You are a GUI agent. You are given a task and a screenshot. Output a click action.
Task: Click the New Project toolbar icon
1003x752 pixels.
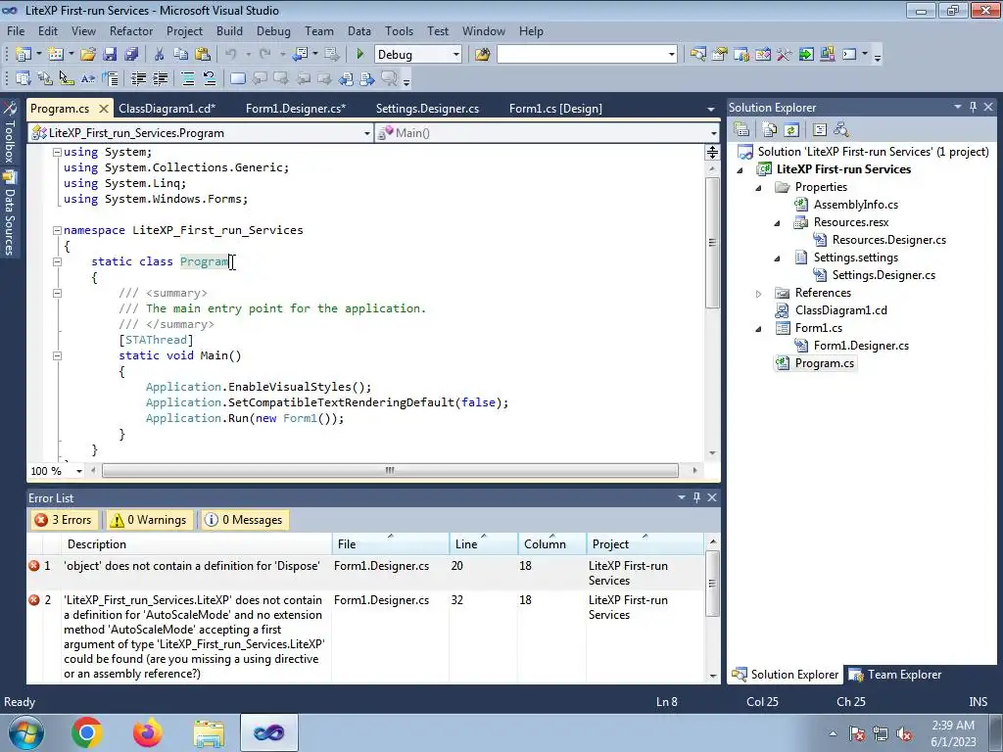(24, 55)
